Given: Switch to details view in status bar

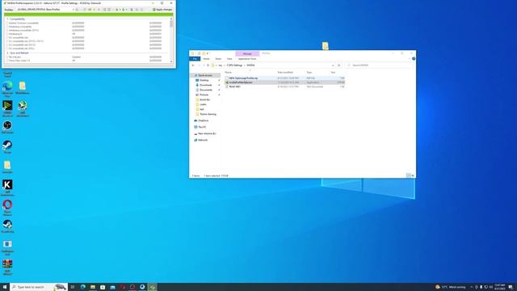Looking at the screenshot, I should (x=408, y=176).
